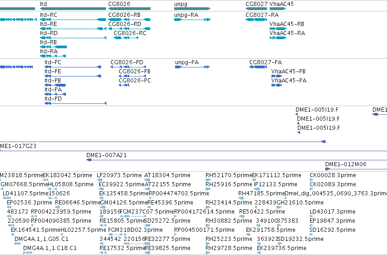Select the CG8027 gene bar

(x=256, y=9)
